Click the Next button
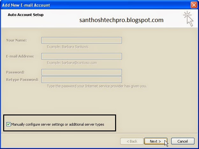The image size is (199, 149). [x=156, y=141]
